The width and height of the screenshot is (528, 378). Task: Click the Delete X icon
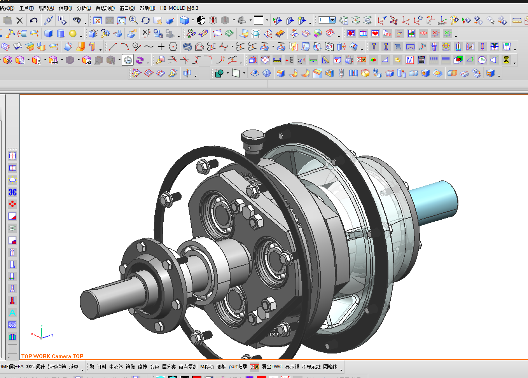coord(19,20)
